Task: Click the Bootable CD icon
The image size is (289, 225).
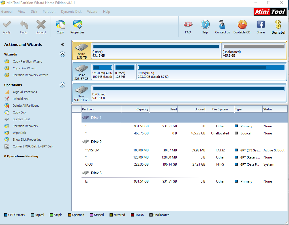Action: (x=242, y=27)
